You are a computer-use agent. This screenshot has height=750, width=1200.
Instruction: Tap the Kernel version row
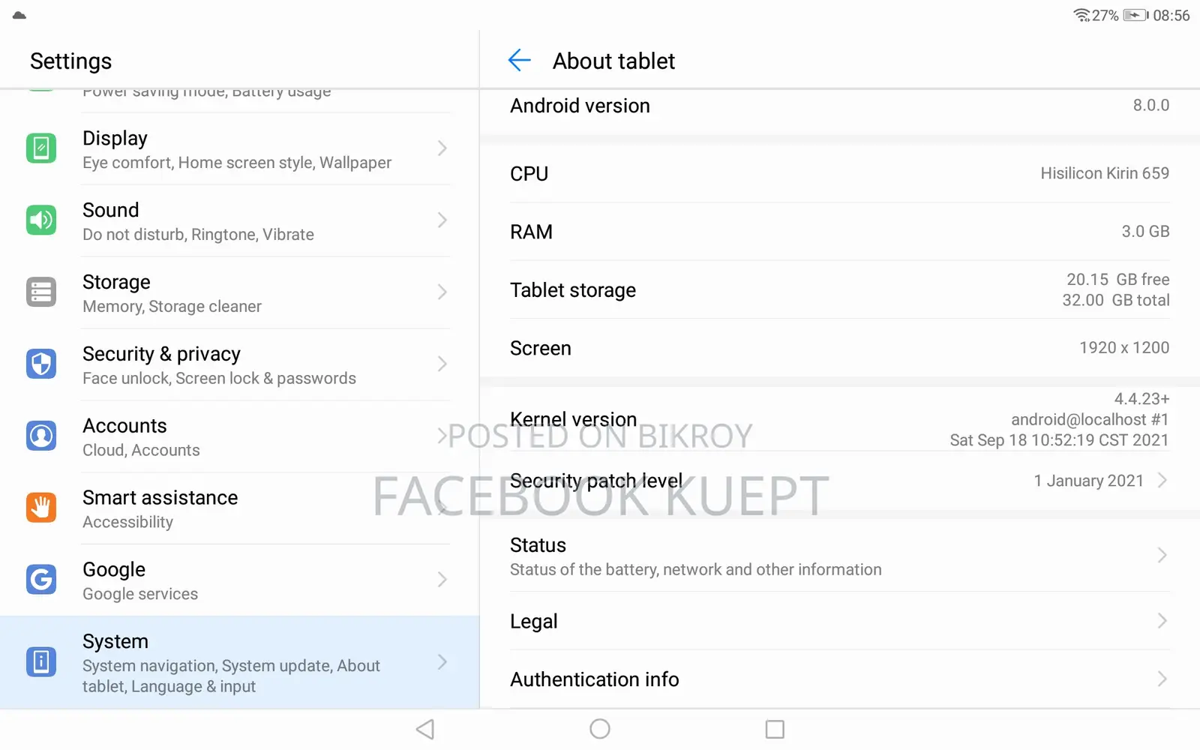click(x=840, y=419)
